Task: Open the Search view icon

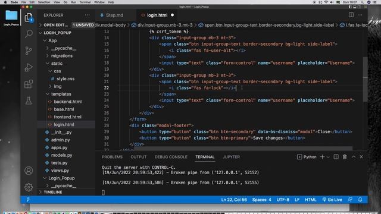Action: coord(29,34)
